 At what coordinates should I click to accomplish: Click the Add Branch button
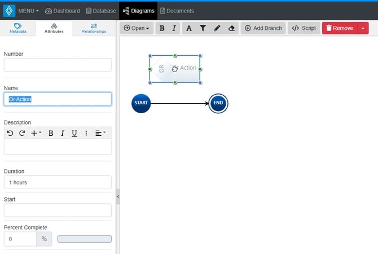(263, 28)
